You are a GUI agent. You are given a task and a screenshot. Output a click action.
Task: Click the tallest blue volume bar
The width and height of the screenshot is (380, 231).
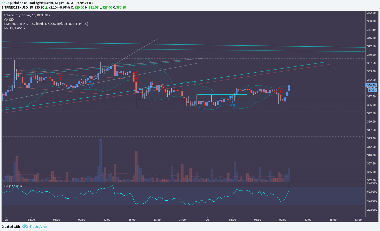coord(101,160)
